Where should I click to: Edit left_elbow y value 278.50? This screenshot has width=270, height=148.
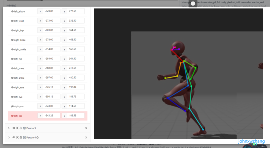(75, 11)
